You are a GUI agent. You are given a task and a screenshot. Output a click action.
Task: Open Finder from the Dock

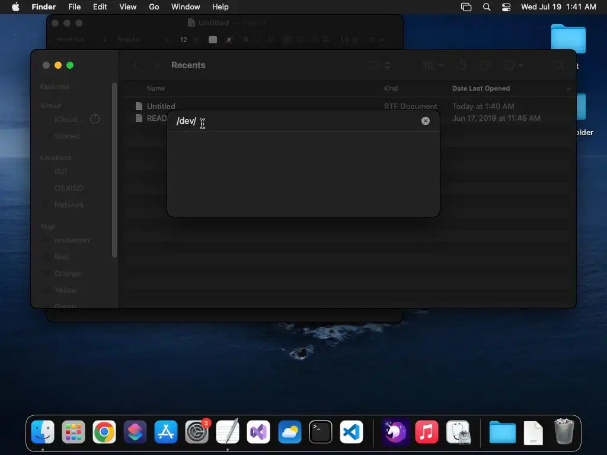[43, 431]
